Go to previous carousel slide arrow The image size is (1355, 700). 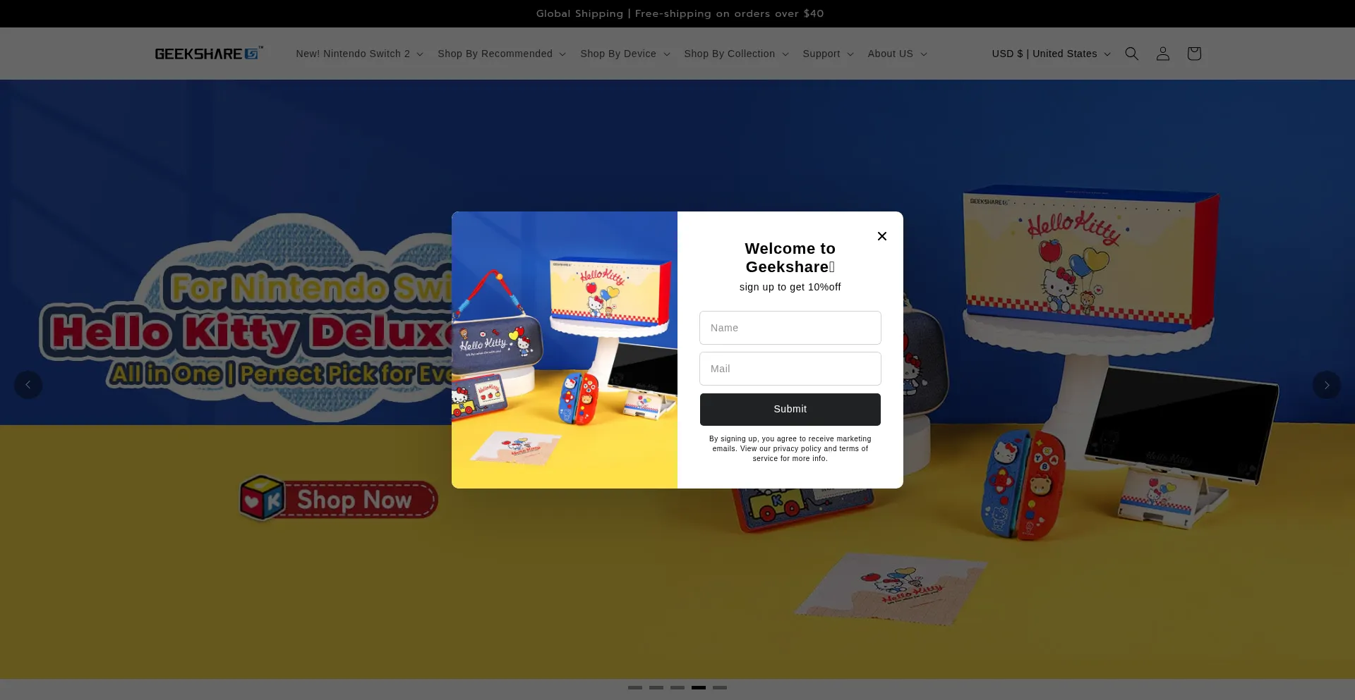pos(28,385)
